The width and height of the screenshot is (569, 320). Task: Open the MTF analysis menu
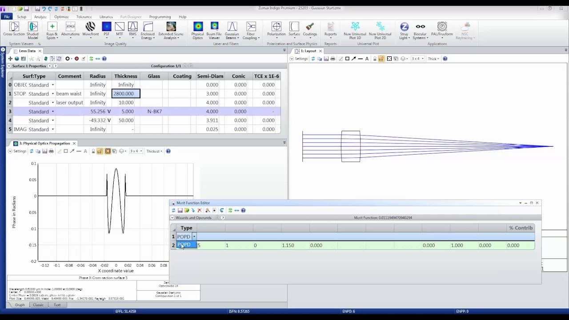[119, 31]
